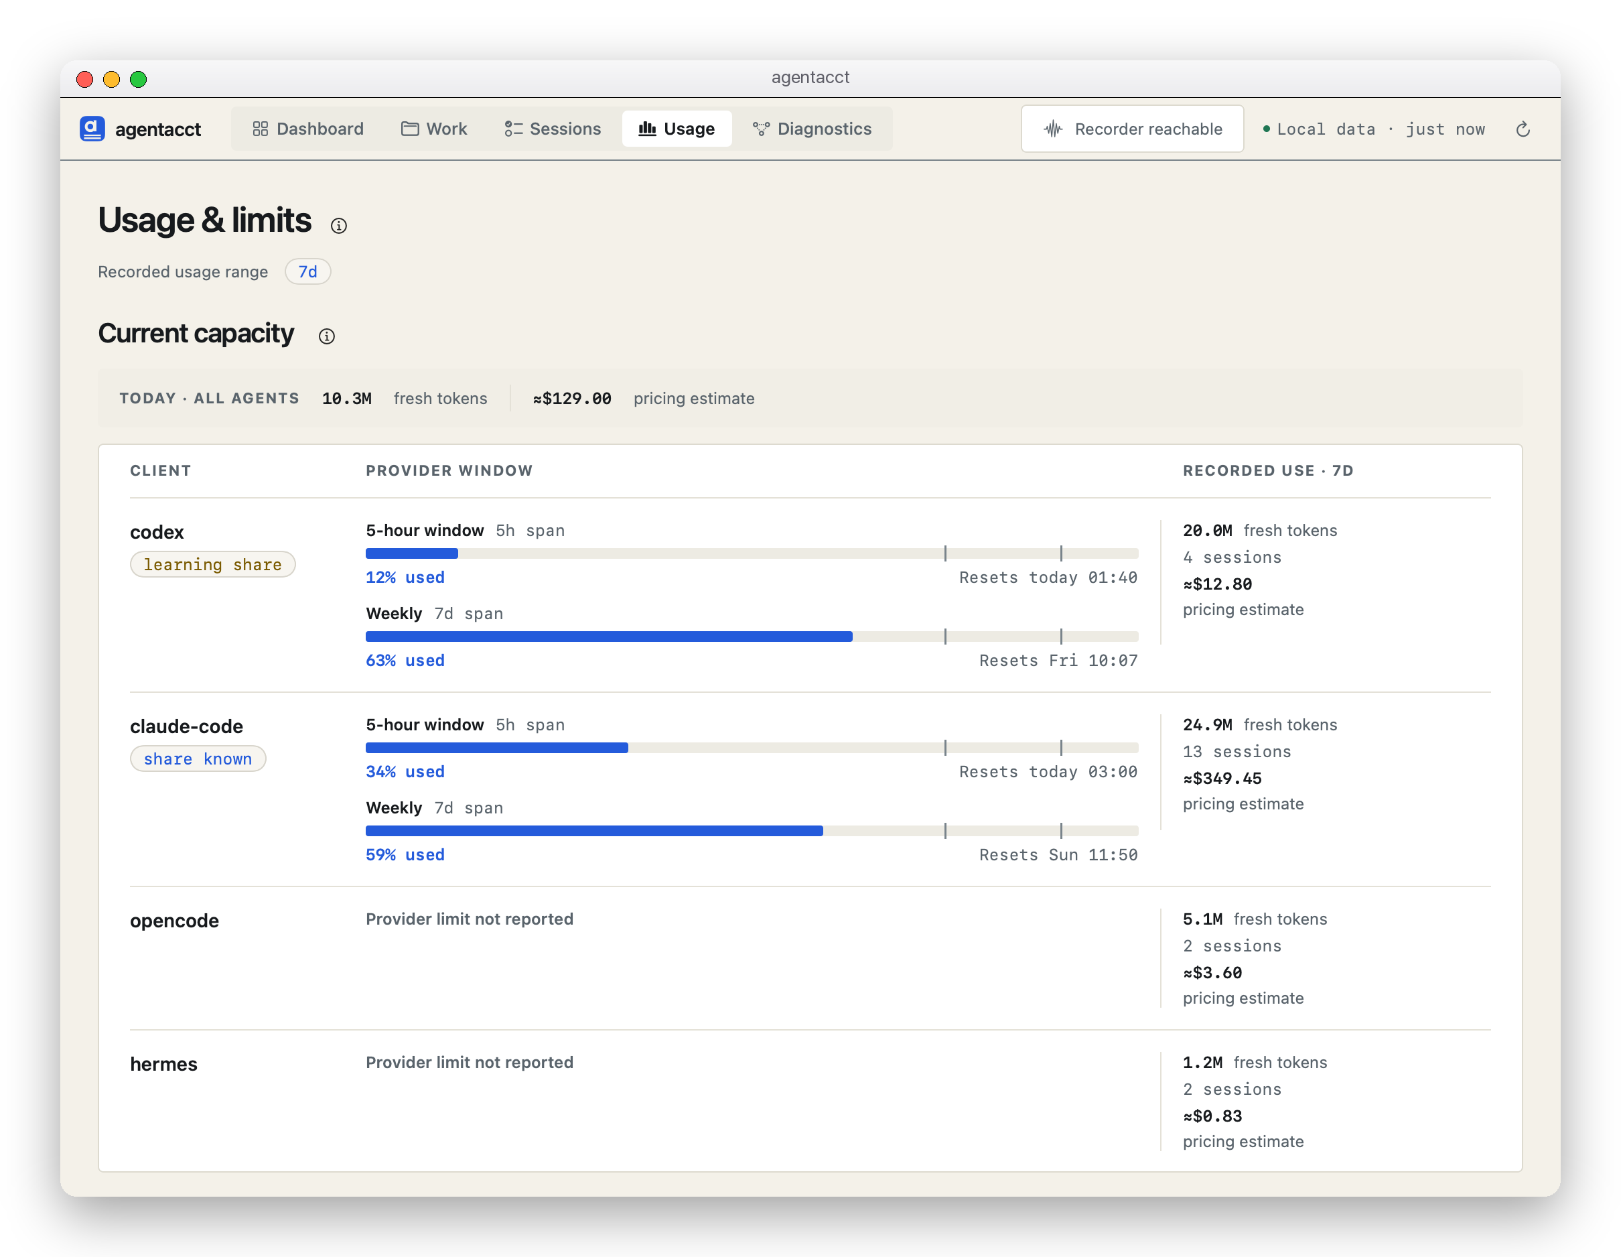The width and height of the screenshot is (1621, 1257).
Task: Click the 63% used label
Action: click(405, 661)
